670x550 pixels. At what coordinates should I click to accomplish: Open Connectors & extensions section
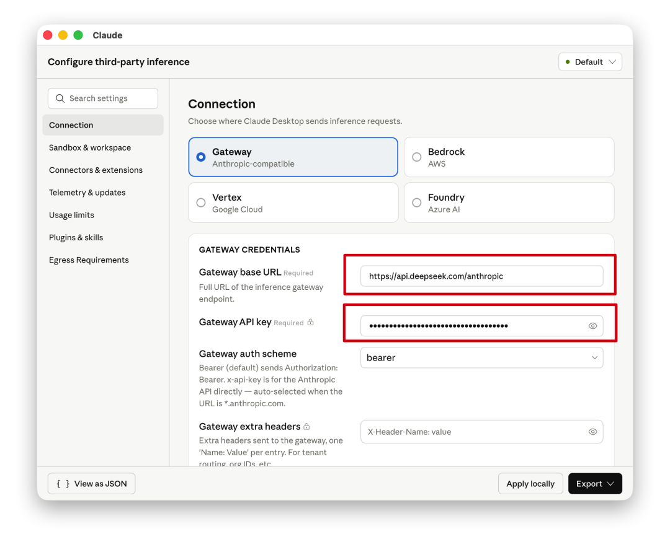click(x=96, y=170)
